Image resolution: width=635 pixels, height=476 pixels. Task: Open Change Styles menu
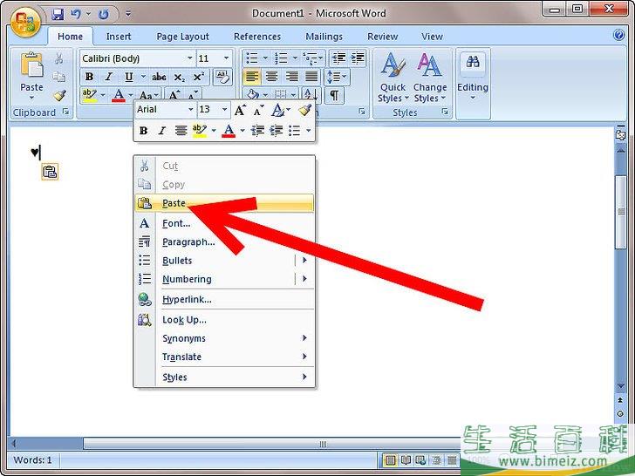430,77
